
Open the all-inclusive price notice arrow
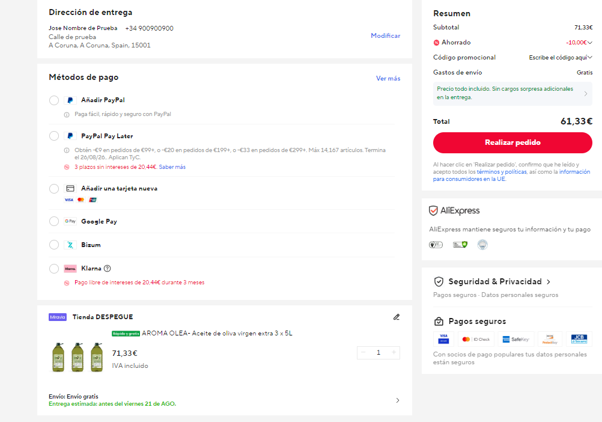[x=586, y=94]
